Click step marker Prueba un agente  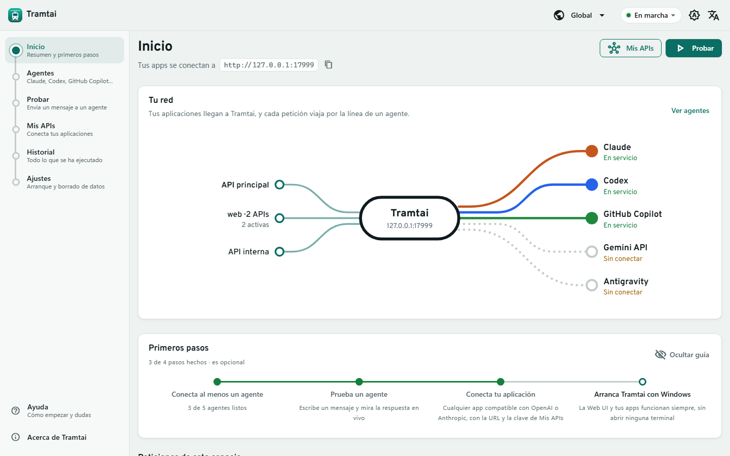point(359,382)
